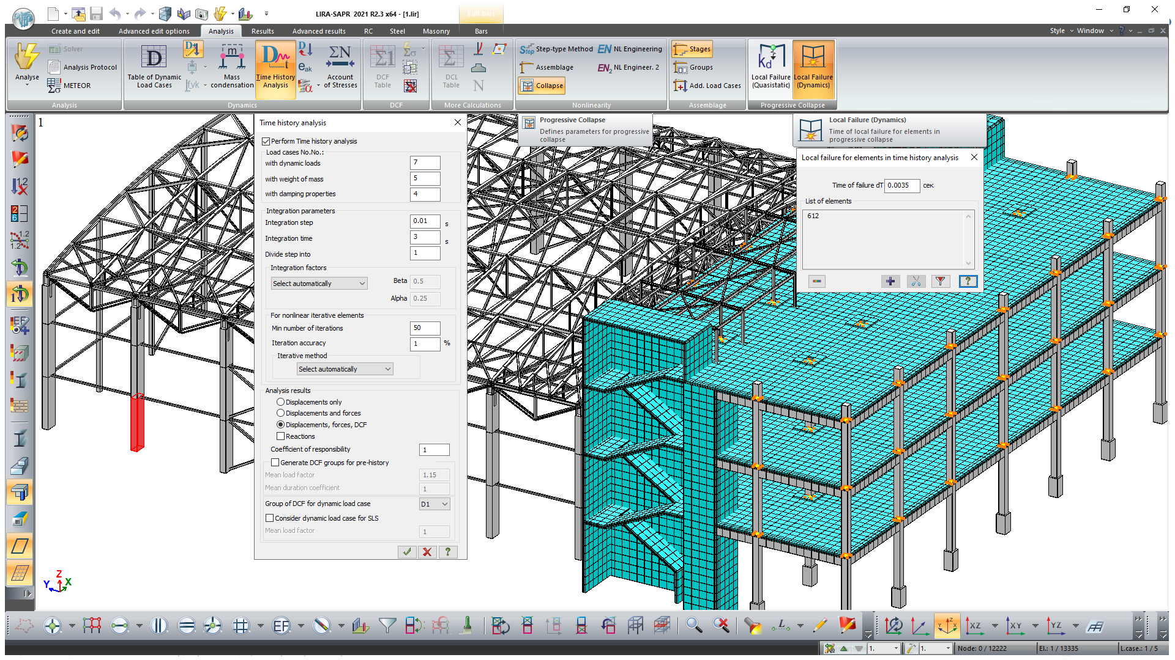
Task: Open Local Failure (Quasistatic) tool
Action: 770,66
